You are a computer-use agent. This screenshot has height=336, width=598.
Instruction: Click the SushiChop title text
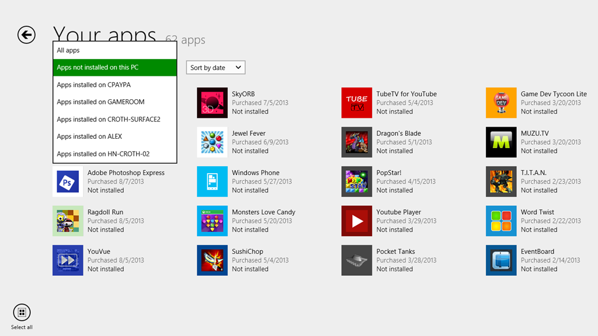[x=248, y=251]
